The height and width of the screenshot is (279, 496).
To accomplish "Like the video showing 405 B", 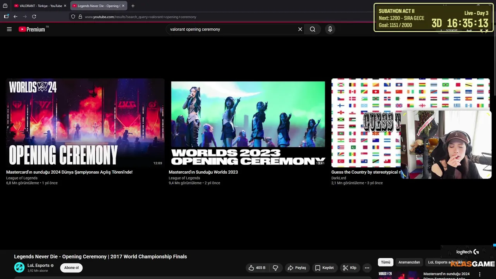I will click(257, 268).
